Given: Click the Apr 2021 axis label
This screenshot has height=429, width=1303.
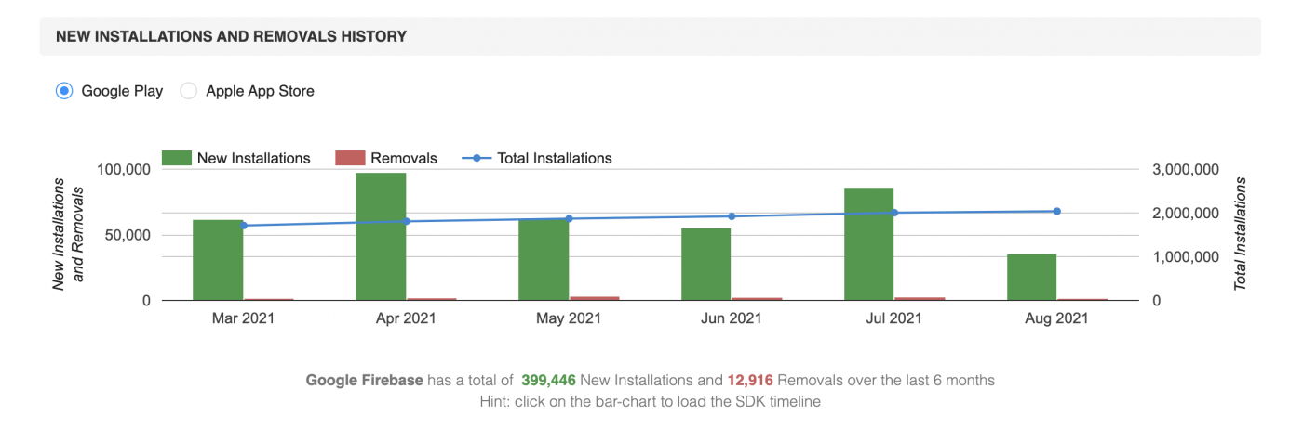Looking at the screenshot, I should pos(406,318).
